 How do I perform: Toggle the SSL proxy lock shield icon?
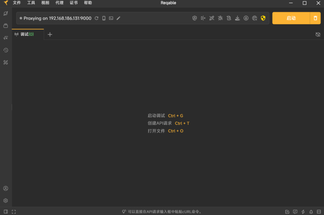[194, 18]
